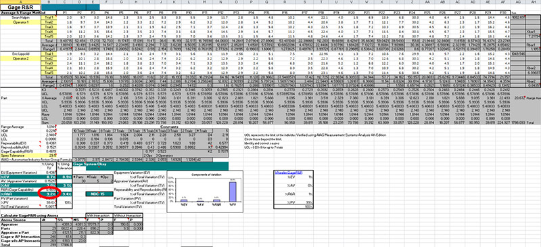541x247 pixels.
Task: Select the Range1 row label
Action: 49,49
